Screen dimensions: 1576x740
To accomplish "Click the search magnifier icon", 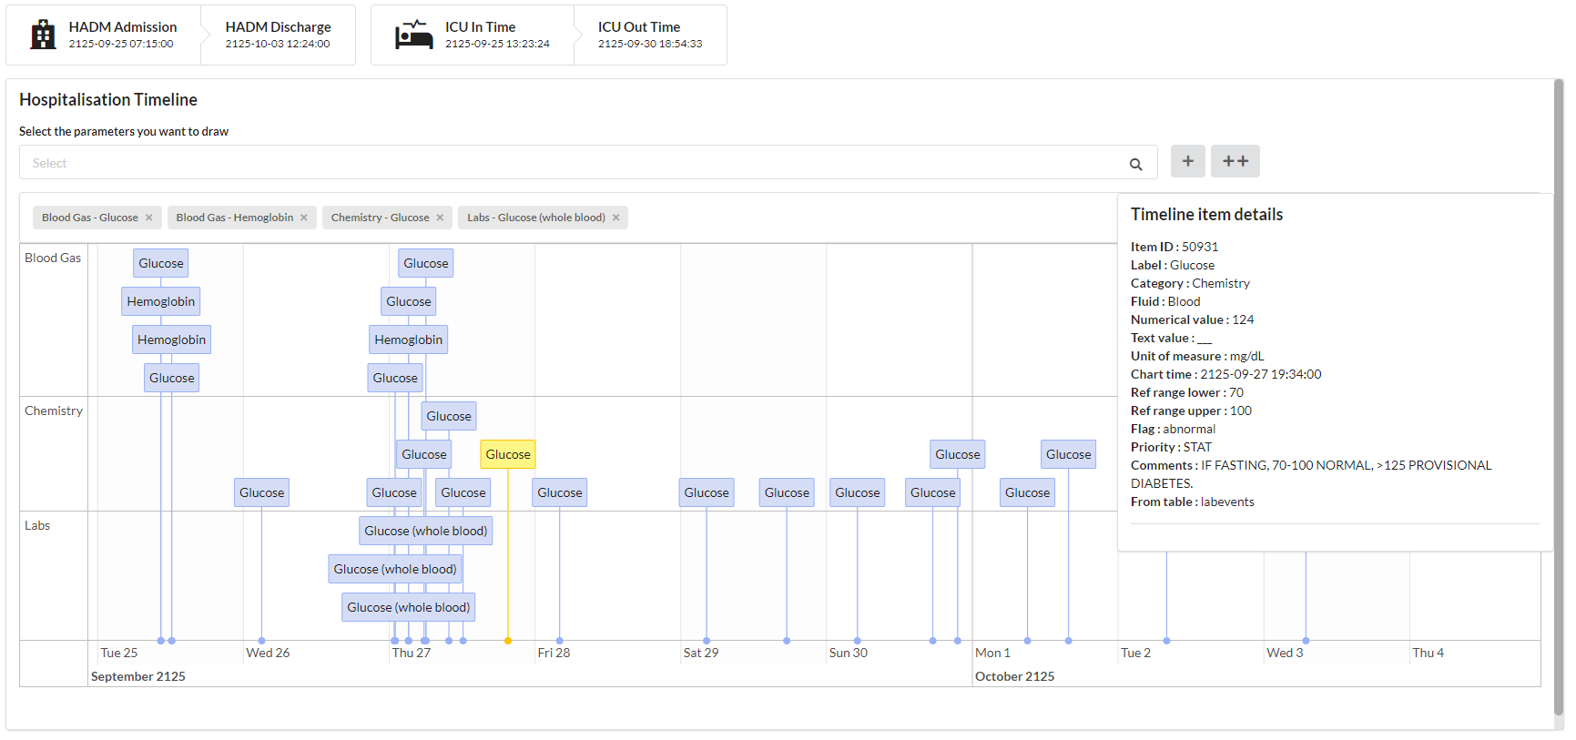I will 1135,164.
